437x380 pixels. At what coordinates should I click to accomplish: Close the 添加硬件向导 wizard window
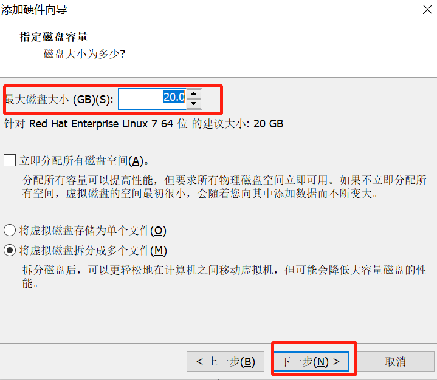[427, 10]
